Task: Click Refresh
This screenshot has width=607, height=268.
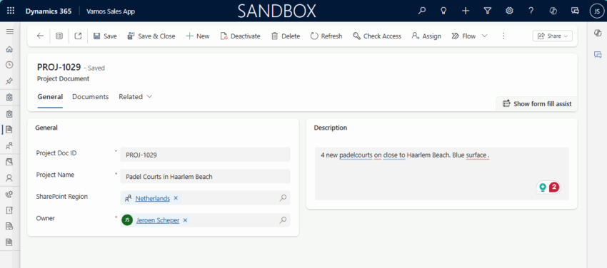Action: 326,36
